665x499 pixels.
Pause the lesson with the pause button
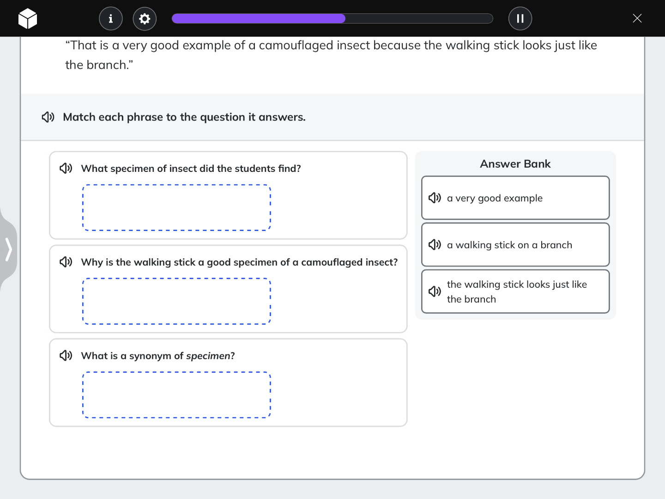520,18
